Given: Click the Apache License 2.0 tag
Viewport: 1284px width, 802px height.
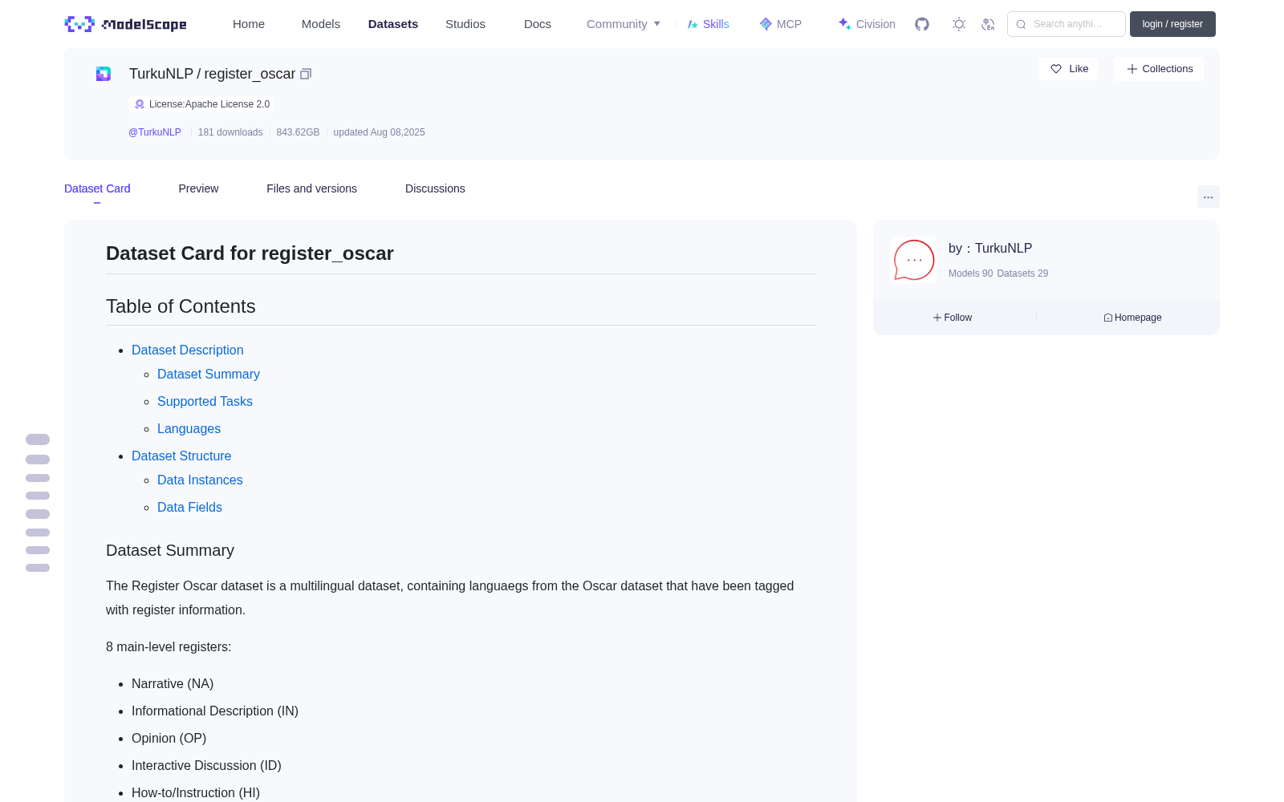Looking at the screenshot, I should [x=201, y=104].
